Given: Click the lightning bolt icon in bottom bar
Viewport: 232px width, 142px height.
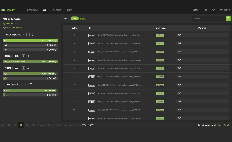Looking at the screenshot, I should pos(33,125).
